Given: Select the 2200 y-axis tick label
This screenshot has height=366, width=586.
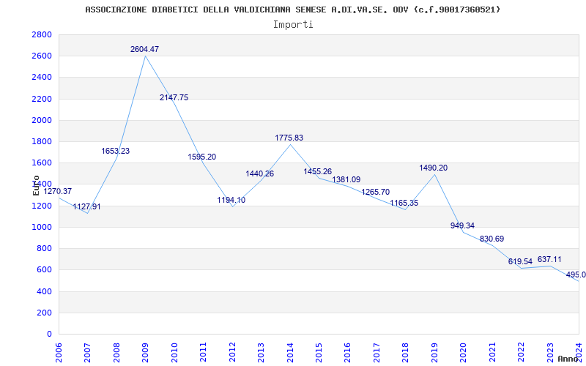Looking at the screenshot, I should (x=42, y=99).
